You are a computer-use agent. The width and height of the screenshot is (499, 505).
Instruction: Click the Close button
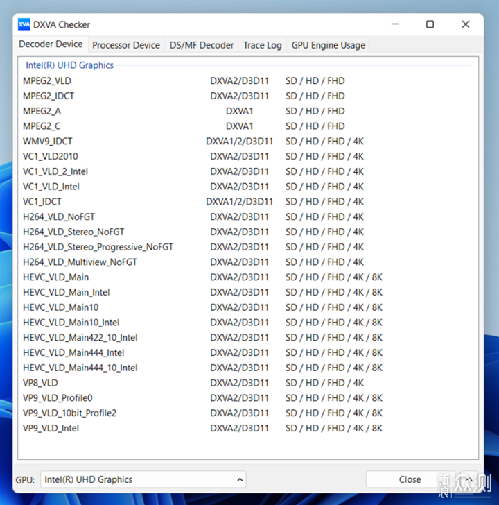coord(410,479)
